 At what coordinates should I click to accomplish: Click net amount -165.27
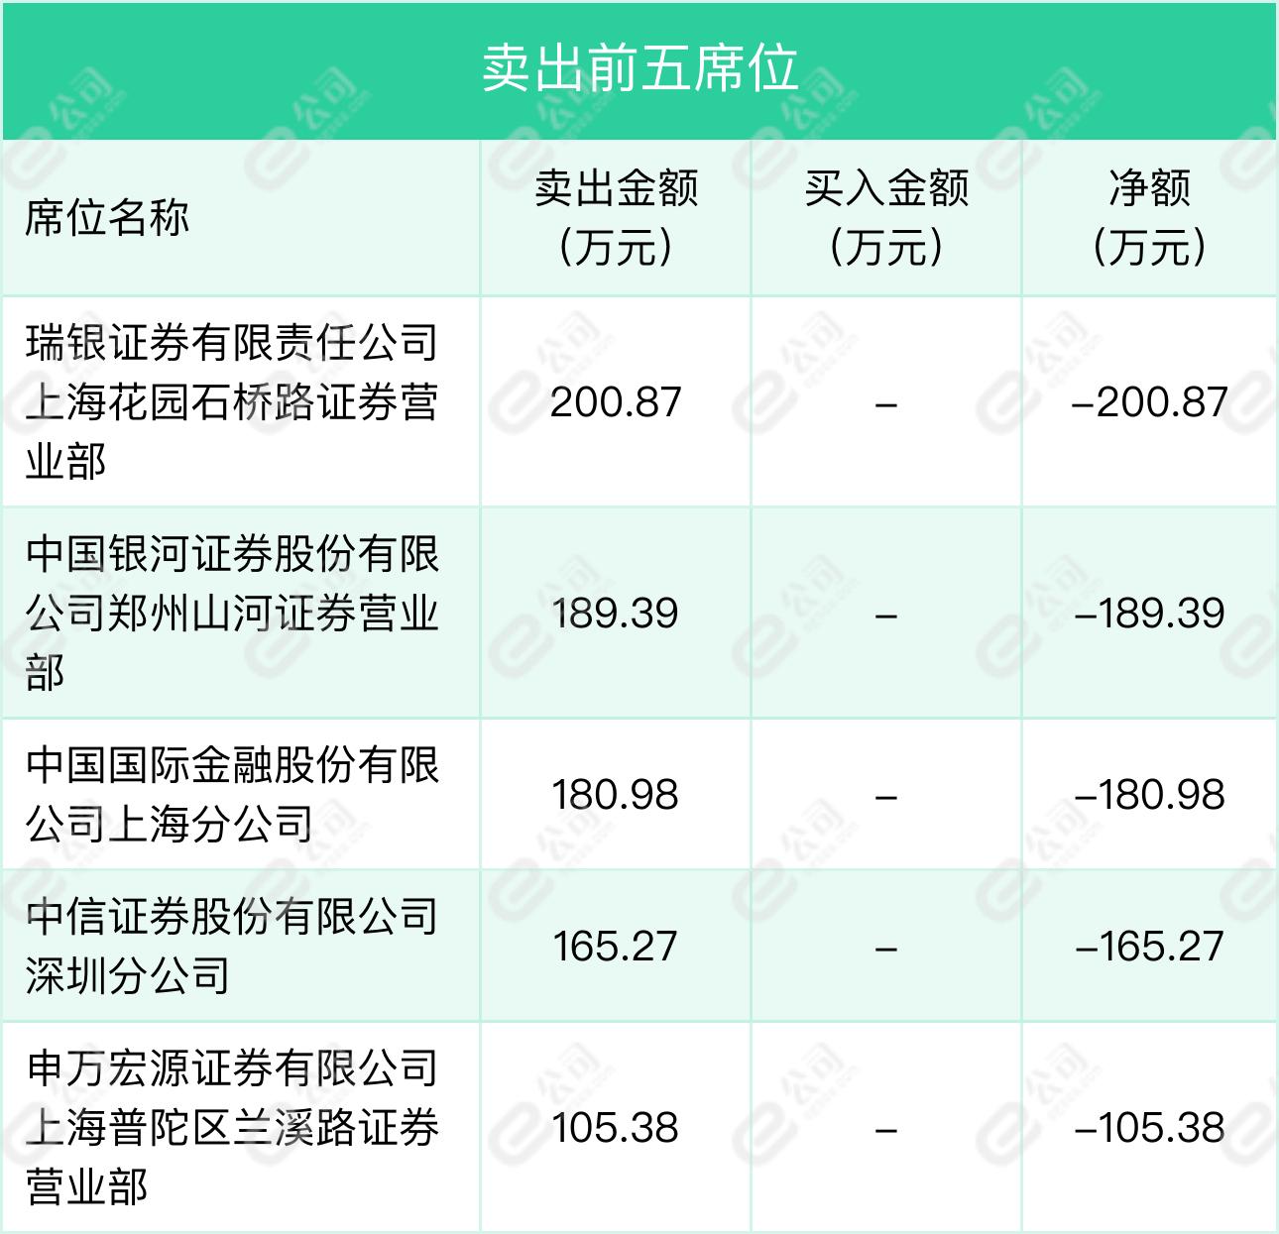1150,947
